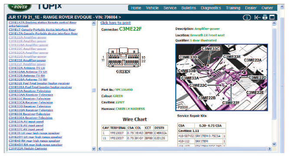Open C3ME37C AV input panel link

(26, 129)
